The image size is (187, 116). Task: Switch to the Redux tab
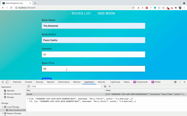pyautogui.click(x=127, y=82)
